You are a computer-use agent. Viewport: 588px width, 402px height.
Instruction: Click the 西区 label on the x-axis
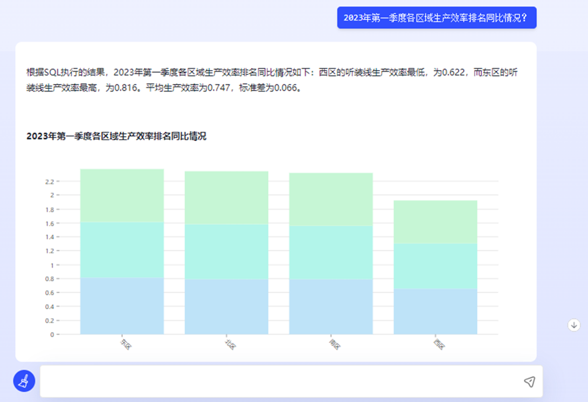(439, 344)
